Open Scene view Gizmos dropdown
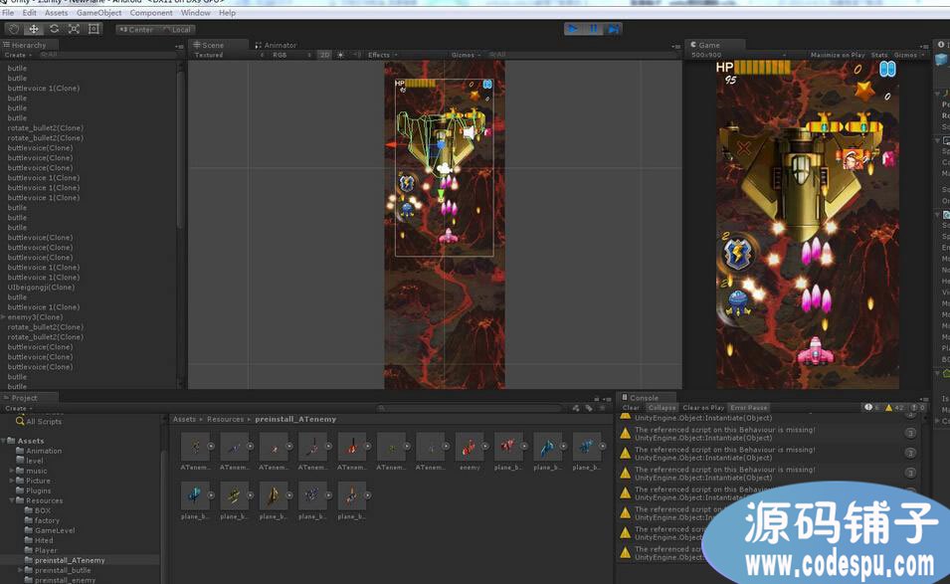Viewport: 950px width, 584px height. pyautogui.click(x=466, y=55)
